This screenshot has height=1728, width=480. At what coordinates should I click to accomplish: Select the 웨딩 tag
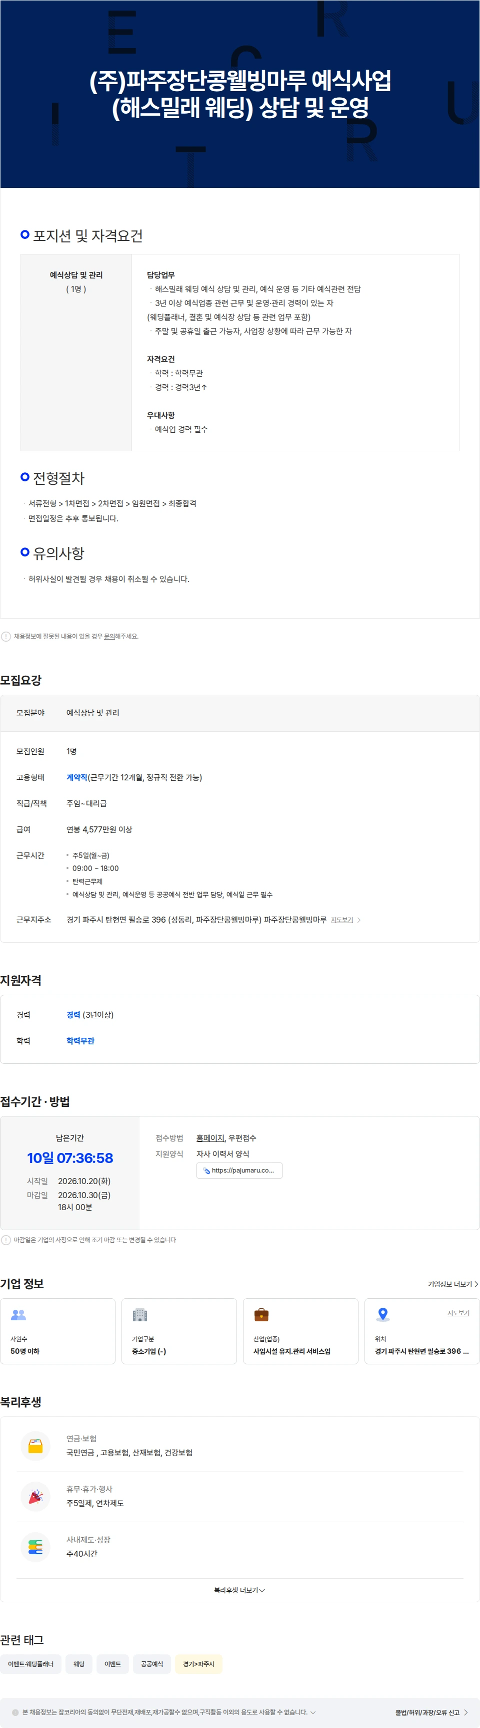(x=79, y=1664)
